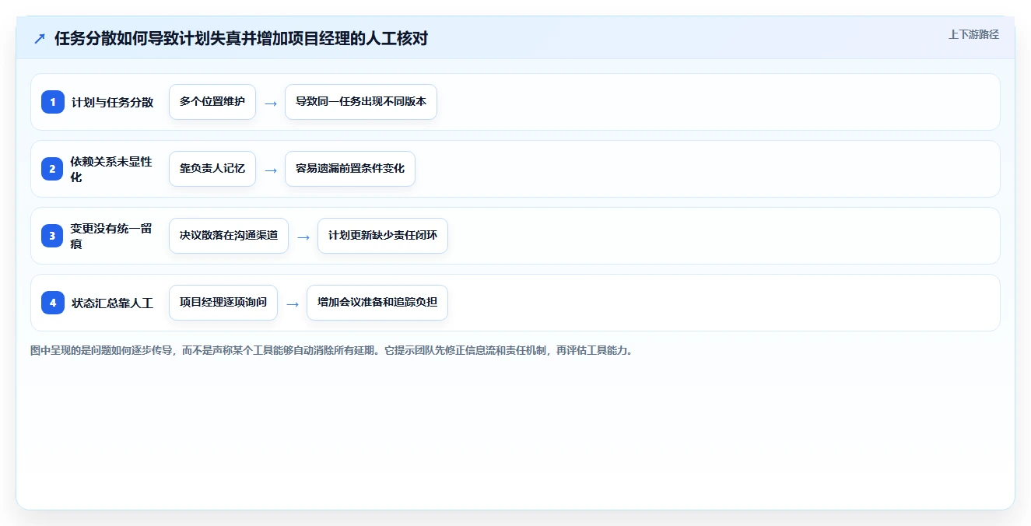Screen dimensions: 1031x526
Task: Click the step 3 number badge
Action: tap(53, 236)
